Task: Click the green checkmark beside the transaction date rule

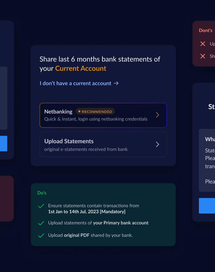Action: click(x=41, y=206)
